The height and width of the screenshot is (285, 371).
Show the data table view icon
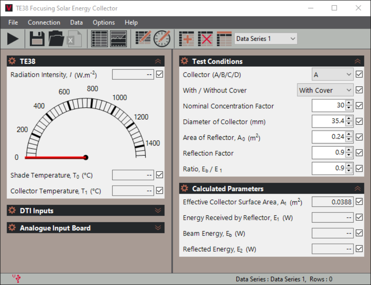[x=100, y=39]
